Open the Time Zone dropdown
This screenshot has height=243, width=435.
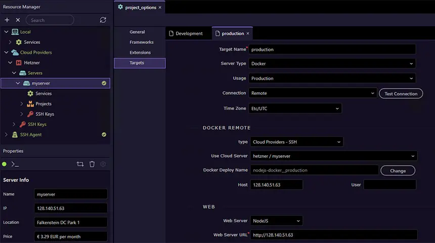[x=295, y=108]
